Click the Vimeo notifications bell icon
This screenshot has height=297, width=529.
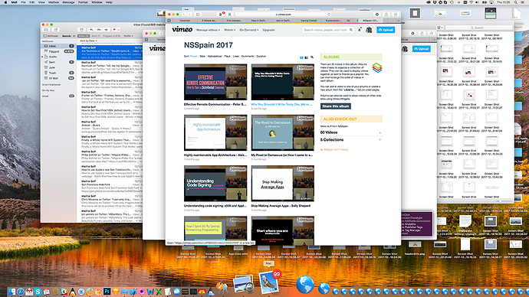360,30
